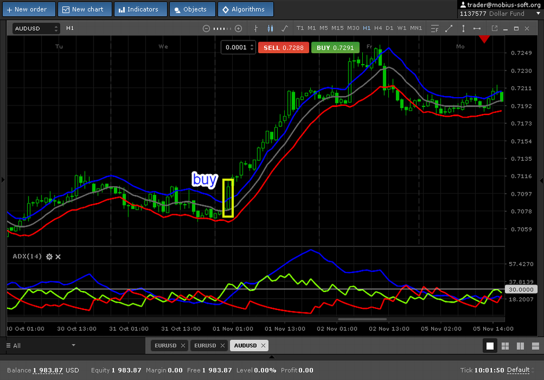The height and width of the screenshot is (380, 544).
Task: Switch the chart to line display
Action: [x=285, y=28]
